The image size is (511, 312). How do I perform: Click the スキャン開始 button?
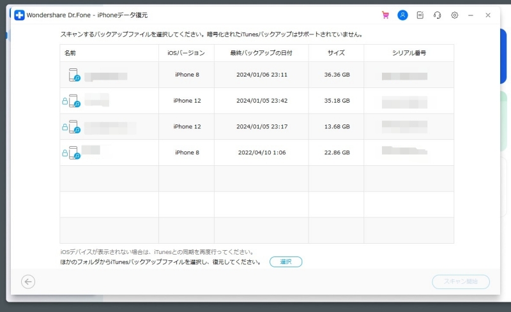click(x=461, y=282)
